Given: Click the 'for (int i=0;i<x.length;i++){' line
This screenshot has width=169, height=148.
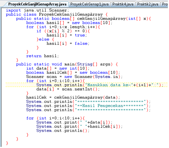Looking at the screenshot, I should (x=63, y=27).
